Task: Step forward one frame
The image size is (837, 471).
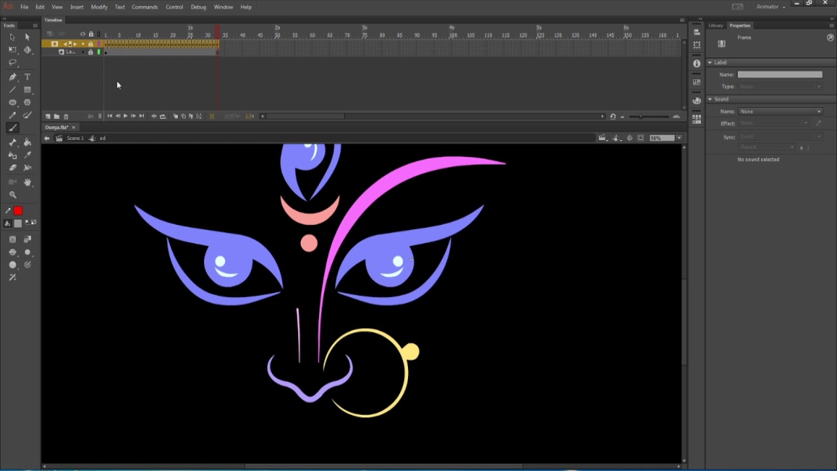Action: click(x=133, y=116)
